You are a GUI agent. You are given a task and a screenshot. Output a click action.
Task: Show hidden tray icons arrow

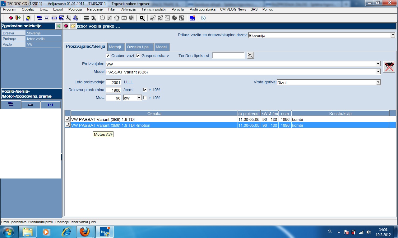(339, 232)
